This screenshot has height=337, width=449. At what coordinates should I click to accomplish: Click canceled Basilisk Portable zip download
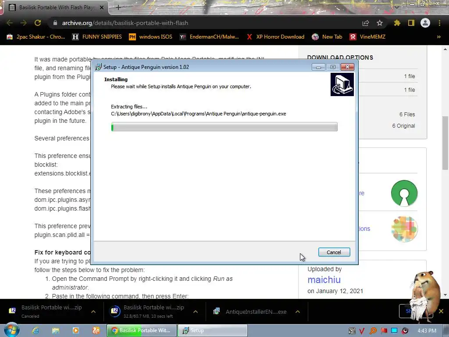(x=46, y=312)
